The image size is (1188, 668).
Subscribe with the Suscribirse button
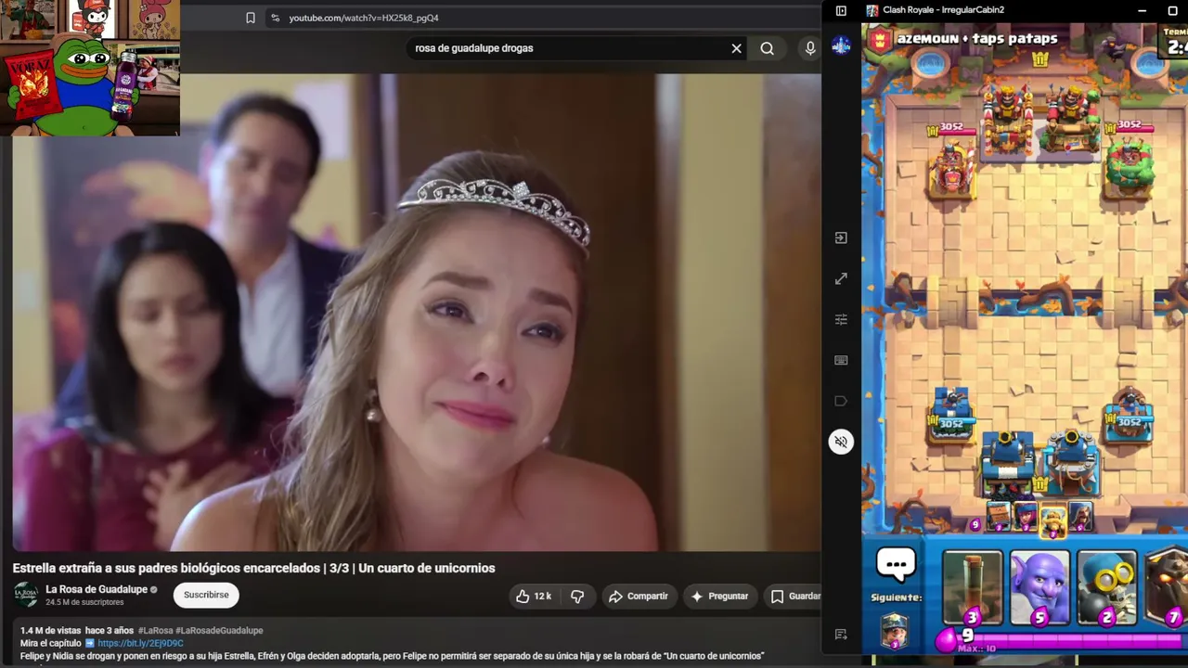[x=206, y=596]
